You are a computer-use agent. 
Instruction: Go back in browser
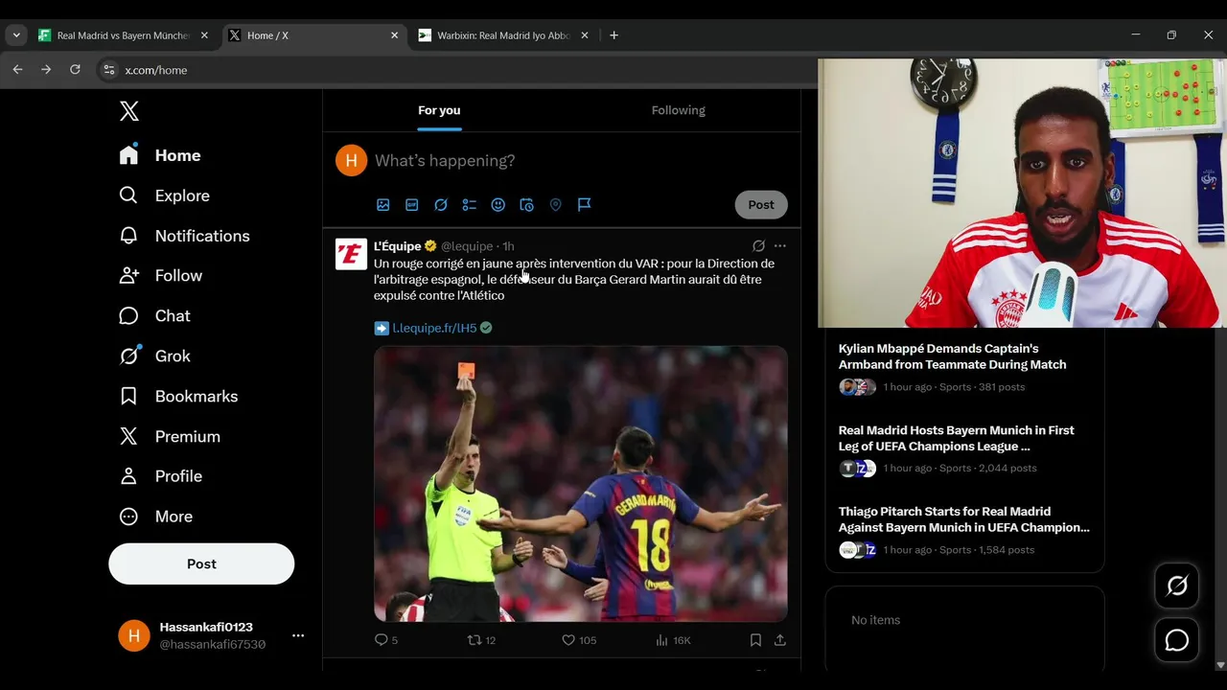(17, 70)
